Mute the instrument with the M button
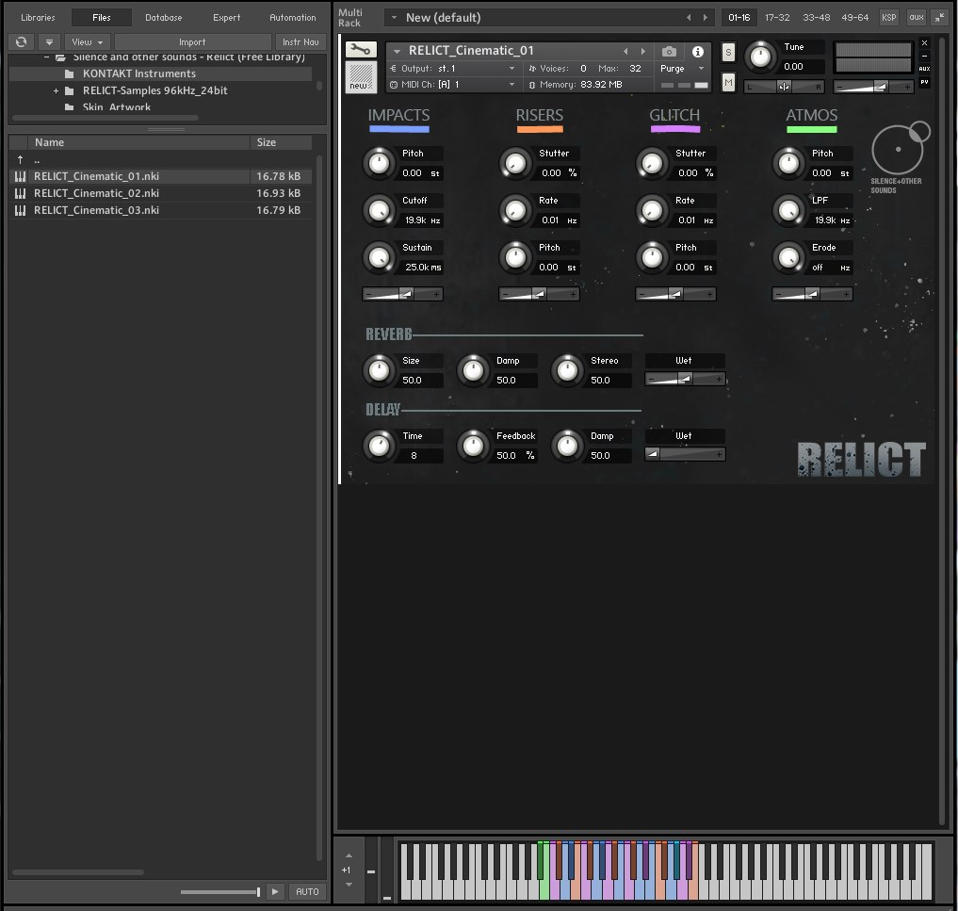Viewport: 958px width, 911px height. pyautogui.click(x=728, y=83)
